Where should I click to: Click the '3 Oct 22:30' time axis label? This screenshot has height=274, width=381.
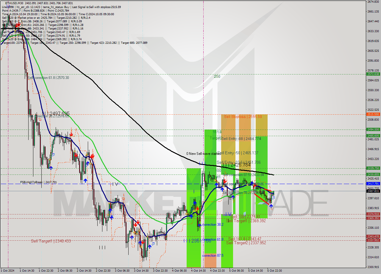click(x=160, y=271)
